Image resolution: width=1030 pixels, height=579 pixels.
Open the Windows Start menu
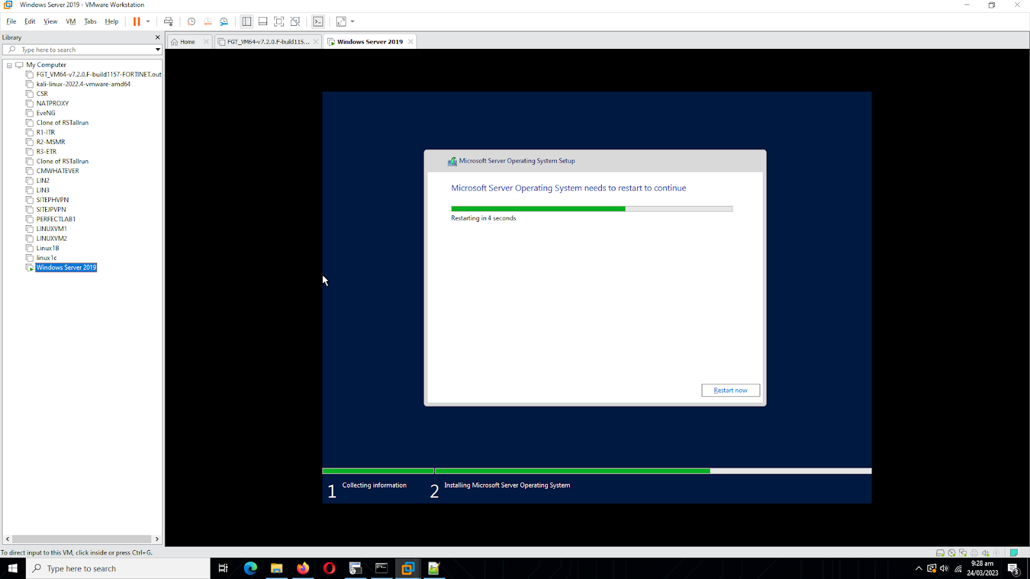pos(13,569)
